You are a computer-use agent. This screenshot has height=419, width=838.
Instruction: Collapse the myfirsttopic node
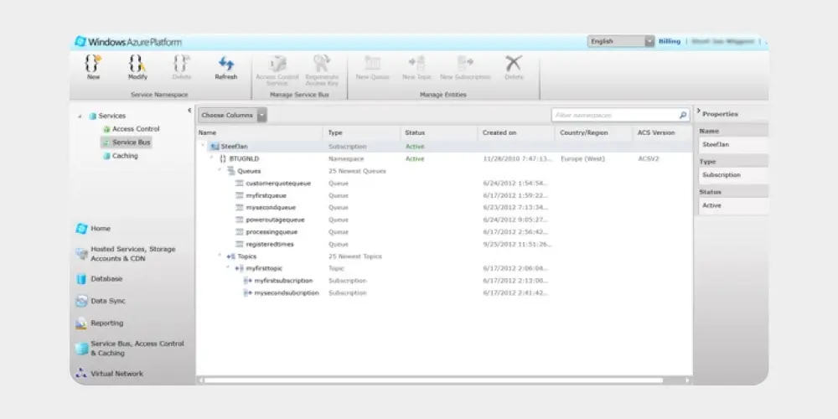click(x=228, y=267)
